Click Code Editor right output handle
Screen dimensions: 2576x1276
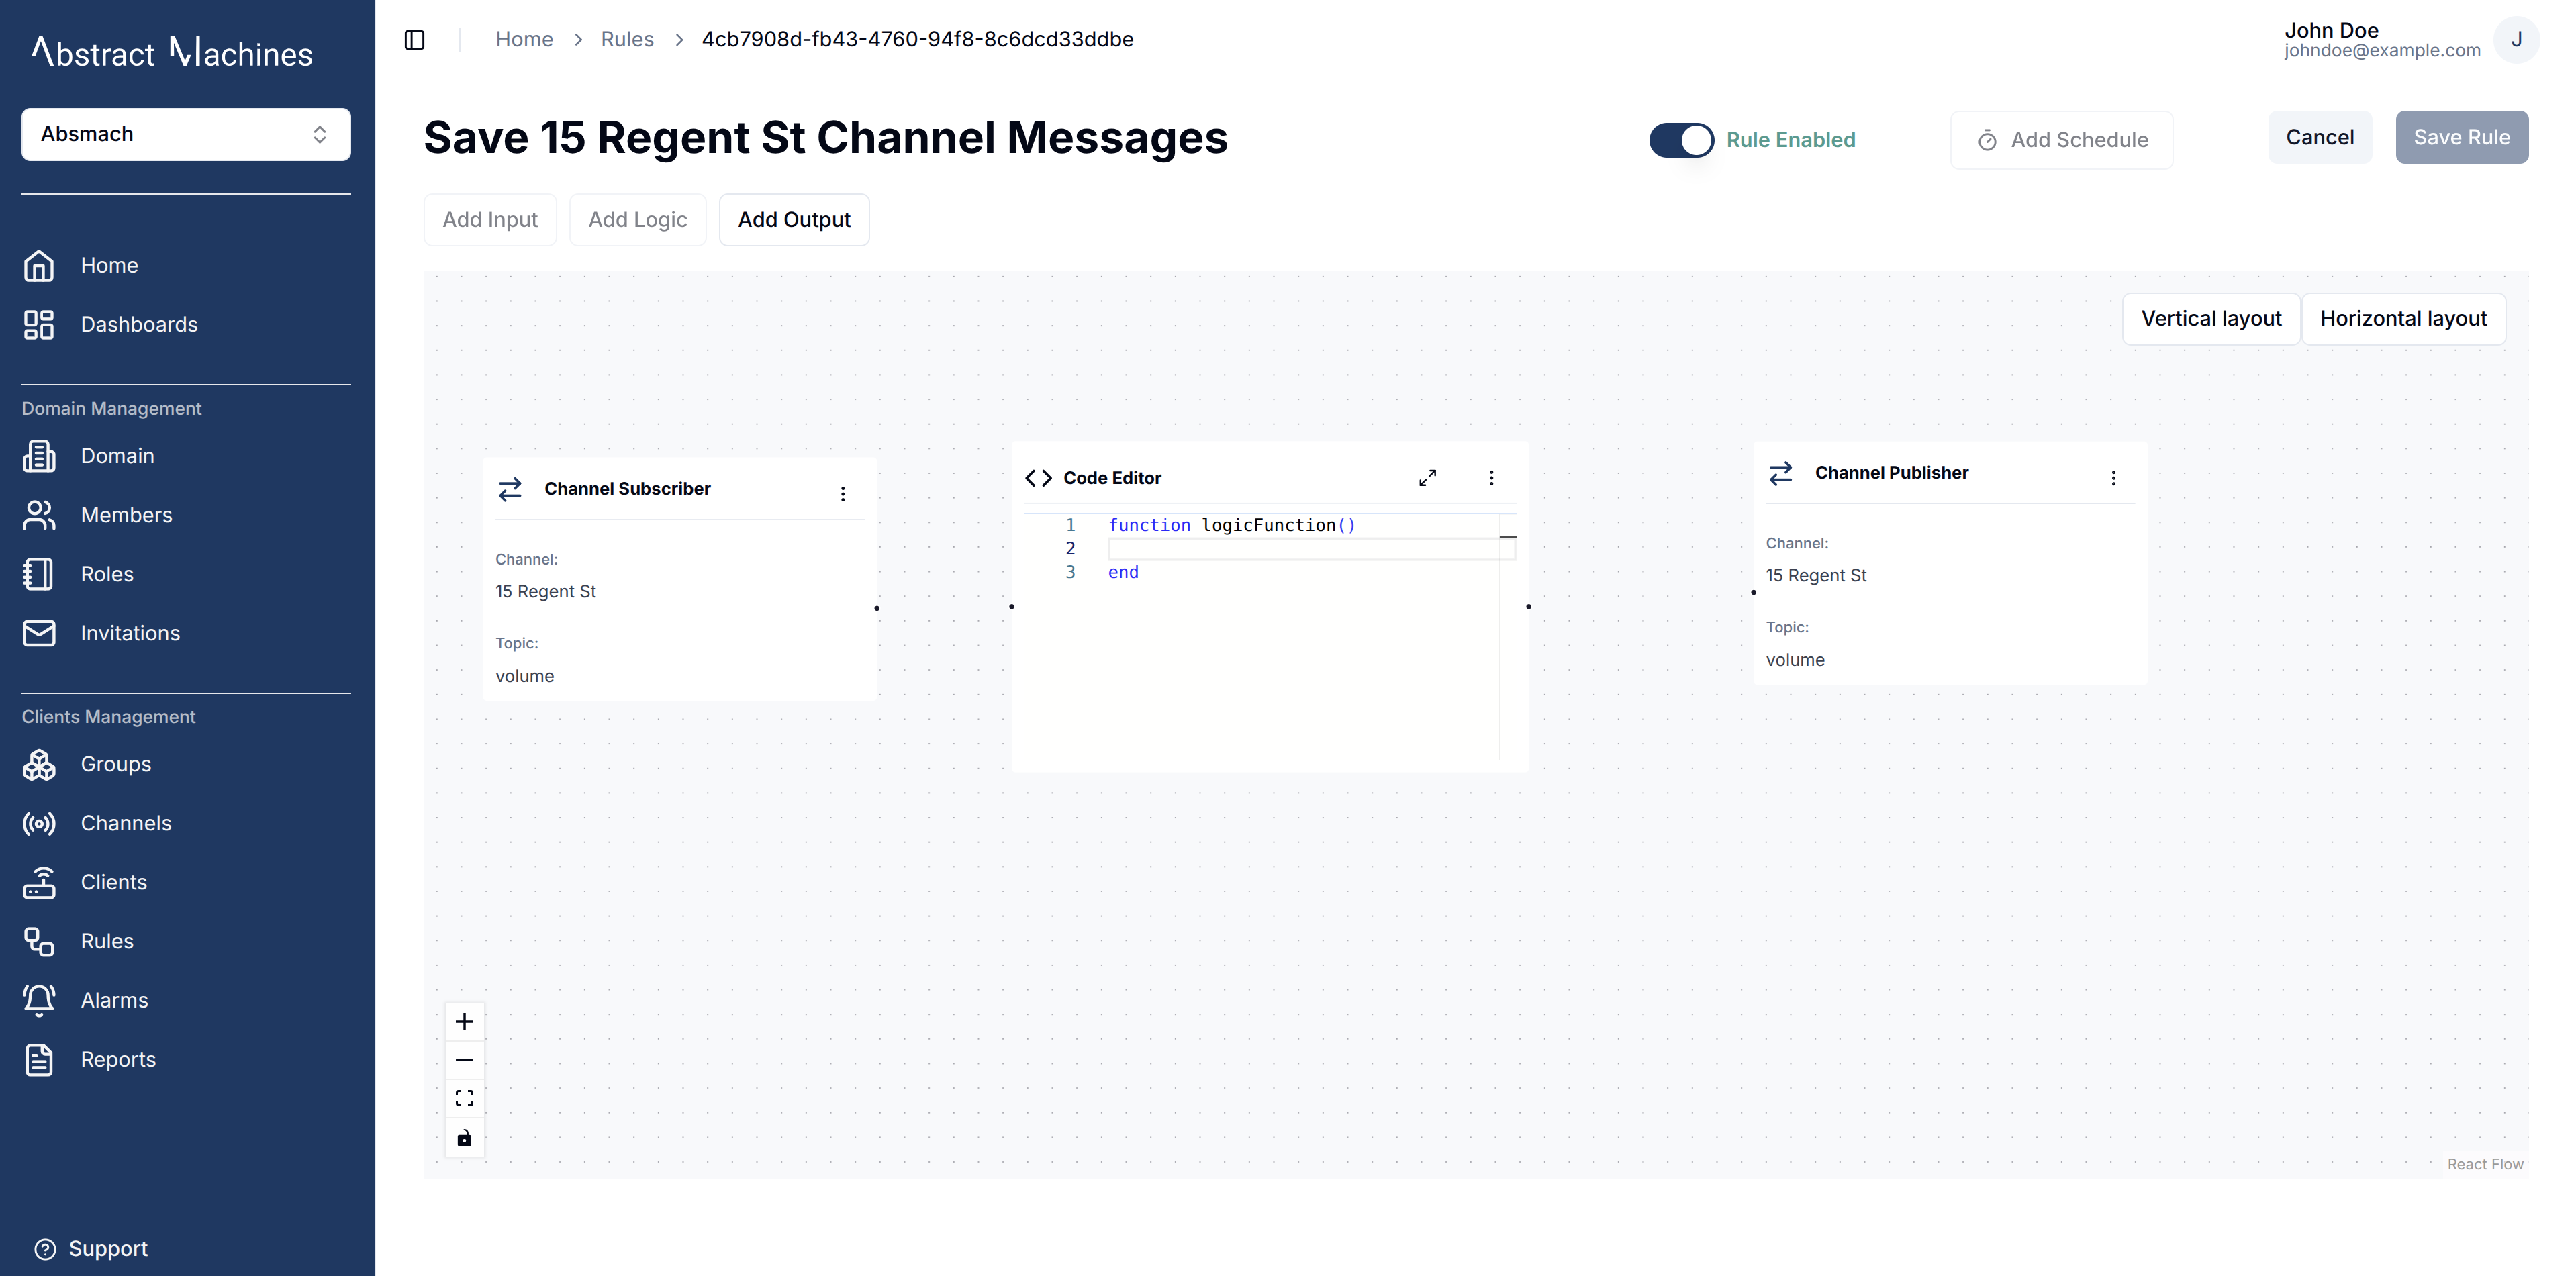1528,606
